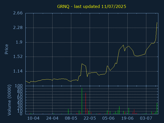164x123 pixels.
Task: Click the price line's highest point at far right
Action: (x=157, y=23)
